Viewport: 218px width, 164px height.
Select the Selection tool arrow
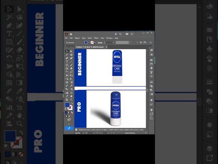pyautogui.click(x=67, y=51)
